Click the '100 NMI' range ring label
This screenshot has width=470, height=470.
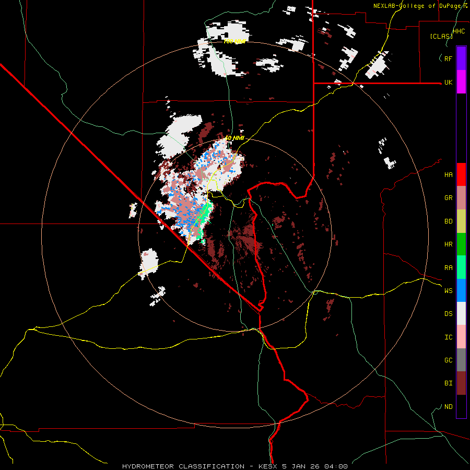point(235,41)
